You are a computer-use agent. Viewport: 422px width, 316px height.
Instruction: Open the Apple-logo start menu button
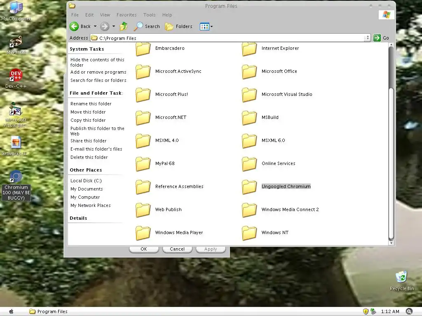[11, 311]
